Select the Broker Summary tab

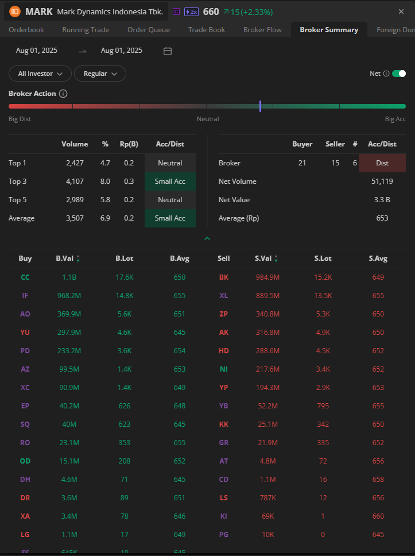(x=329, y=30)
